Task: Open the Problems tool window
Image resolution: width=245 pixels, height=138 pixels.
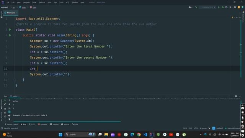Action: pyautogui.click(x=42, y=124)
